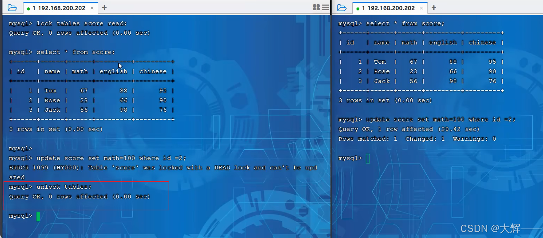Screen dimensions: 543x238
Task: Select the right pane 192.168.200.202 tab
Action: tap(390, 8)
